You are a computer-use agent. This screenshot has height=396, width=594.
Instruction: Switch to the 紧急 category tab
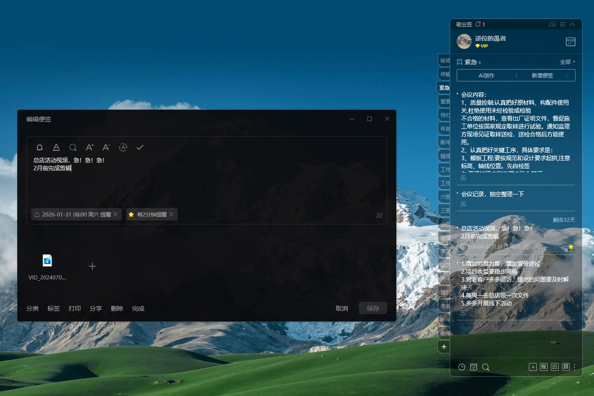click(444, 87)
